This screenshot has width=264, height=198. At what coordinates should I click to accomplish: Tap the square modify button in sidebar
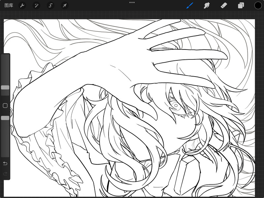pos(5,106)
